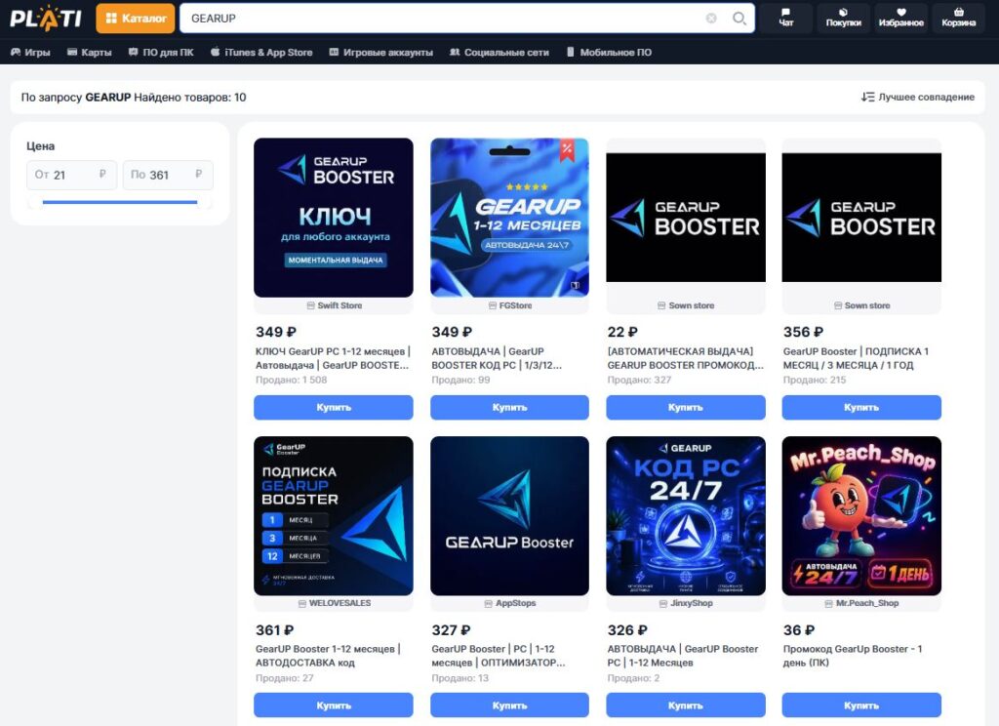Click Купить for the 327 ₽ AppStops item
This screenshot has width=999, height=726.
[x=509, y=705]
